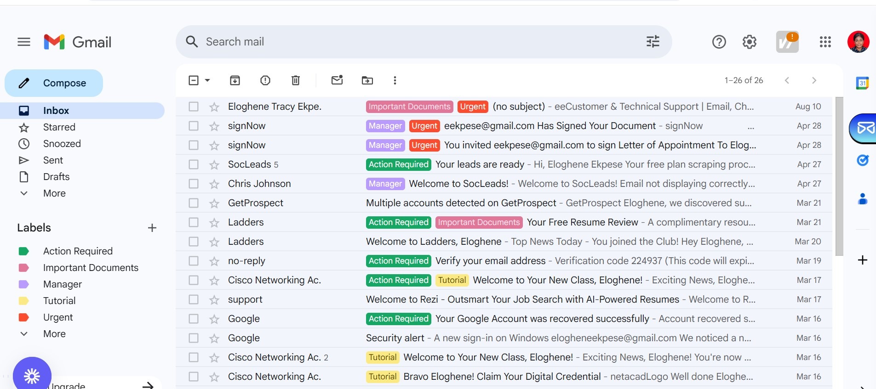
Task: Open Google apps grid
Action: pyautogui.click(x=825, y=42)
